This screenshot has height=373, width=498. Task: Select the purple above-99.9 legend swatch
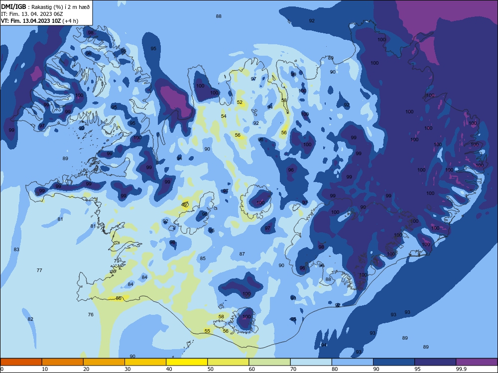(x=477, y=362)
